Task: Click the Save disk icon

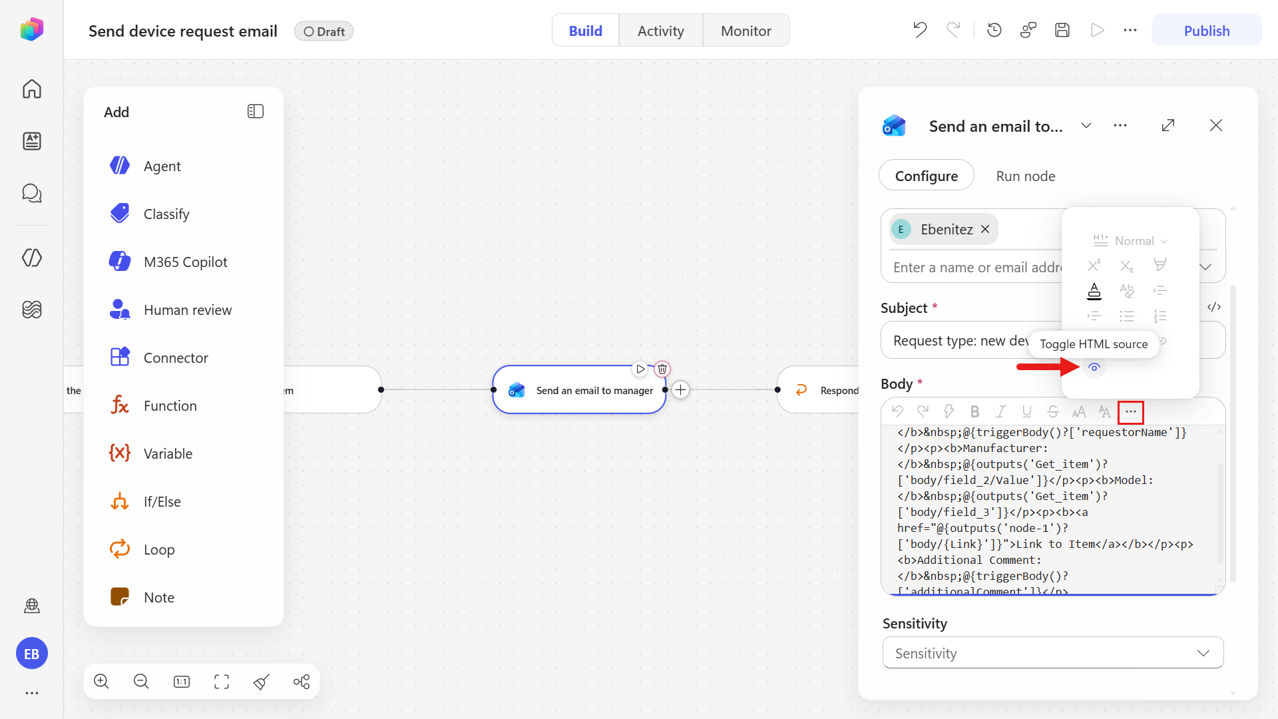Action: coord(1062,30)
